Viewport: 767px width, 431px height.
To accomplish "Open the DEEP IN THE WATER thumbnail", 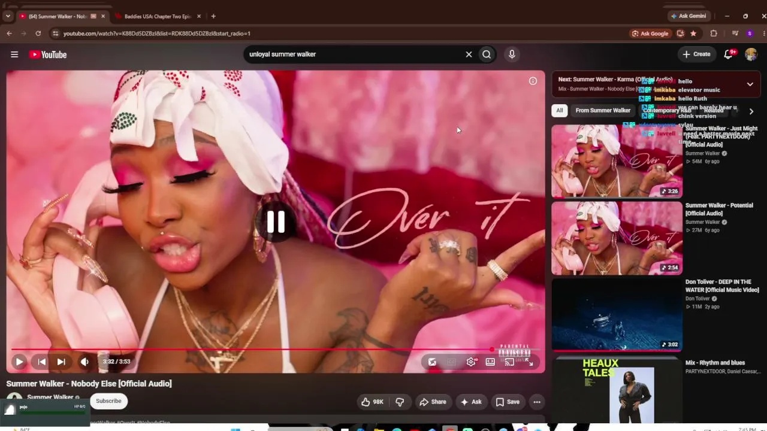I will pyautogui.click(x=617, y=315).
